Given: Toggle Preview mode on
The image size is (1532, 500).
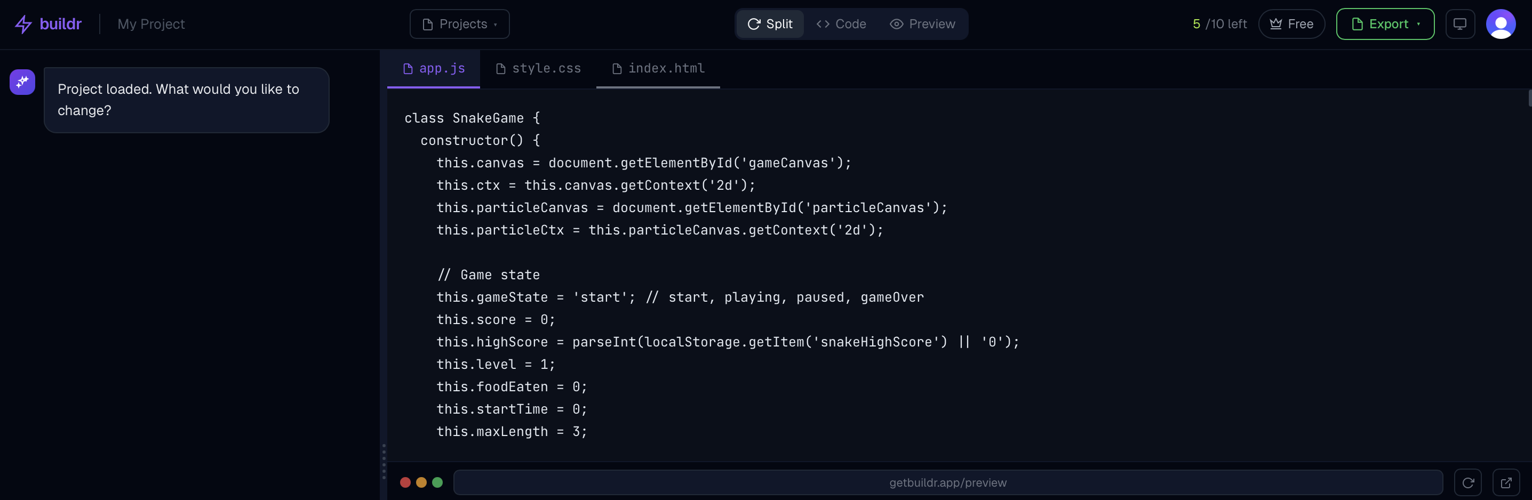Looking at the screenshot, I should point(922,25).
